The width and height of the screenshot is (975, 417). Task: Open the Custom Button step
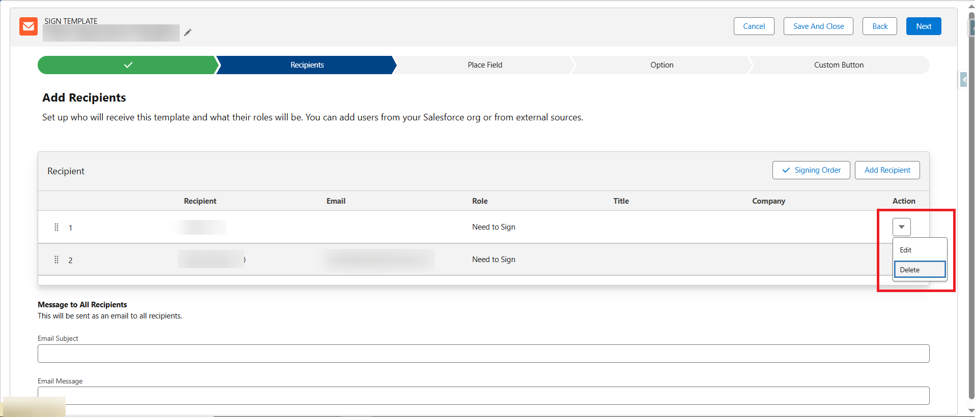pos(839,65)
